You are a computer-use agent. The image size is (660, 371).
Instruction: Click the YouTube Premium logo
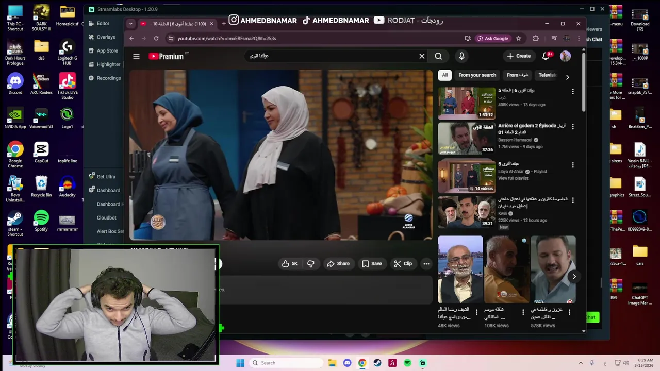[167, 56]
